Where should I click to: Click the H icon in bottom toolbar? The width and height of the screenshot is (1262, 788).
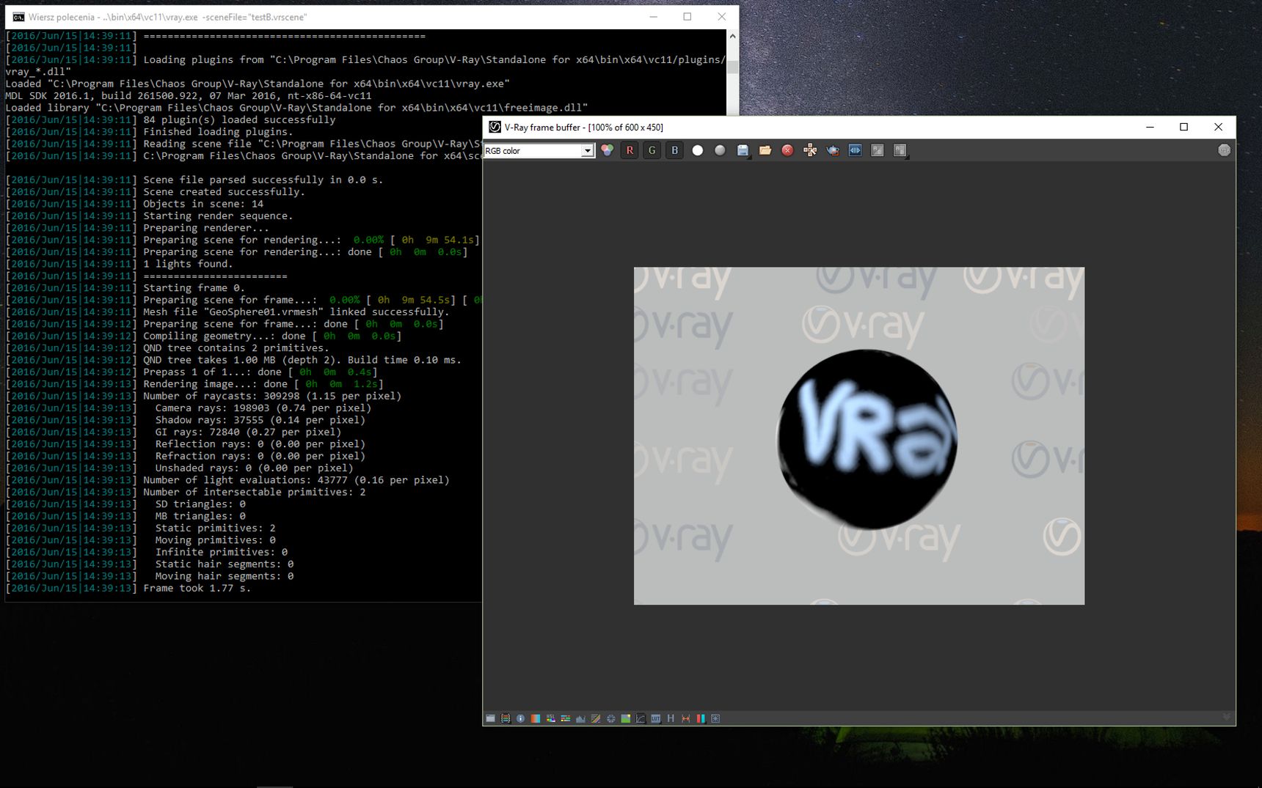point(671,718)
